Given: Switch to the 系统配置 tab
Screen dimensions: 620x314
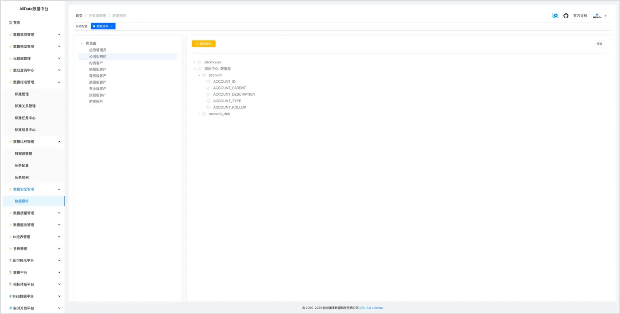Looking at the screenshot, I should [82, 27].
